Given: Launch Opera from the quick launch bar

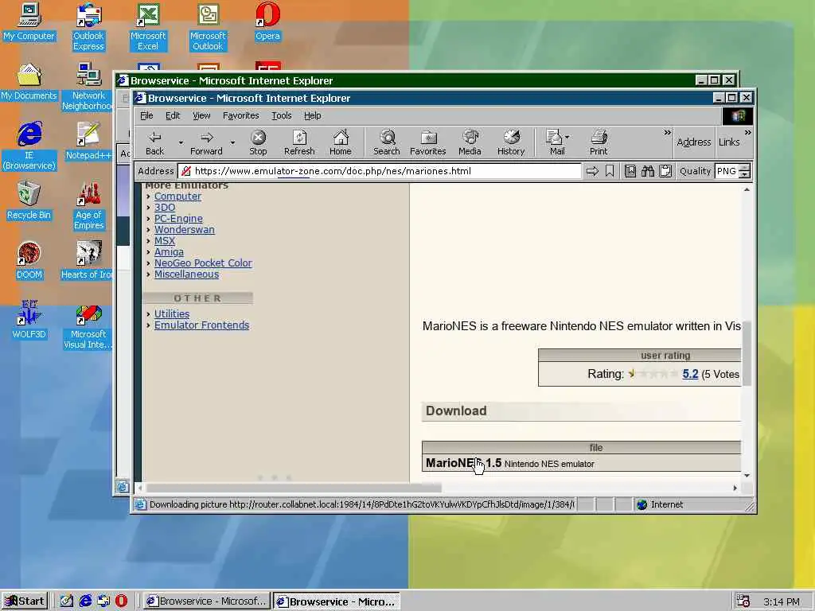Looking at the screenshot, I should coord(121,601).
